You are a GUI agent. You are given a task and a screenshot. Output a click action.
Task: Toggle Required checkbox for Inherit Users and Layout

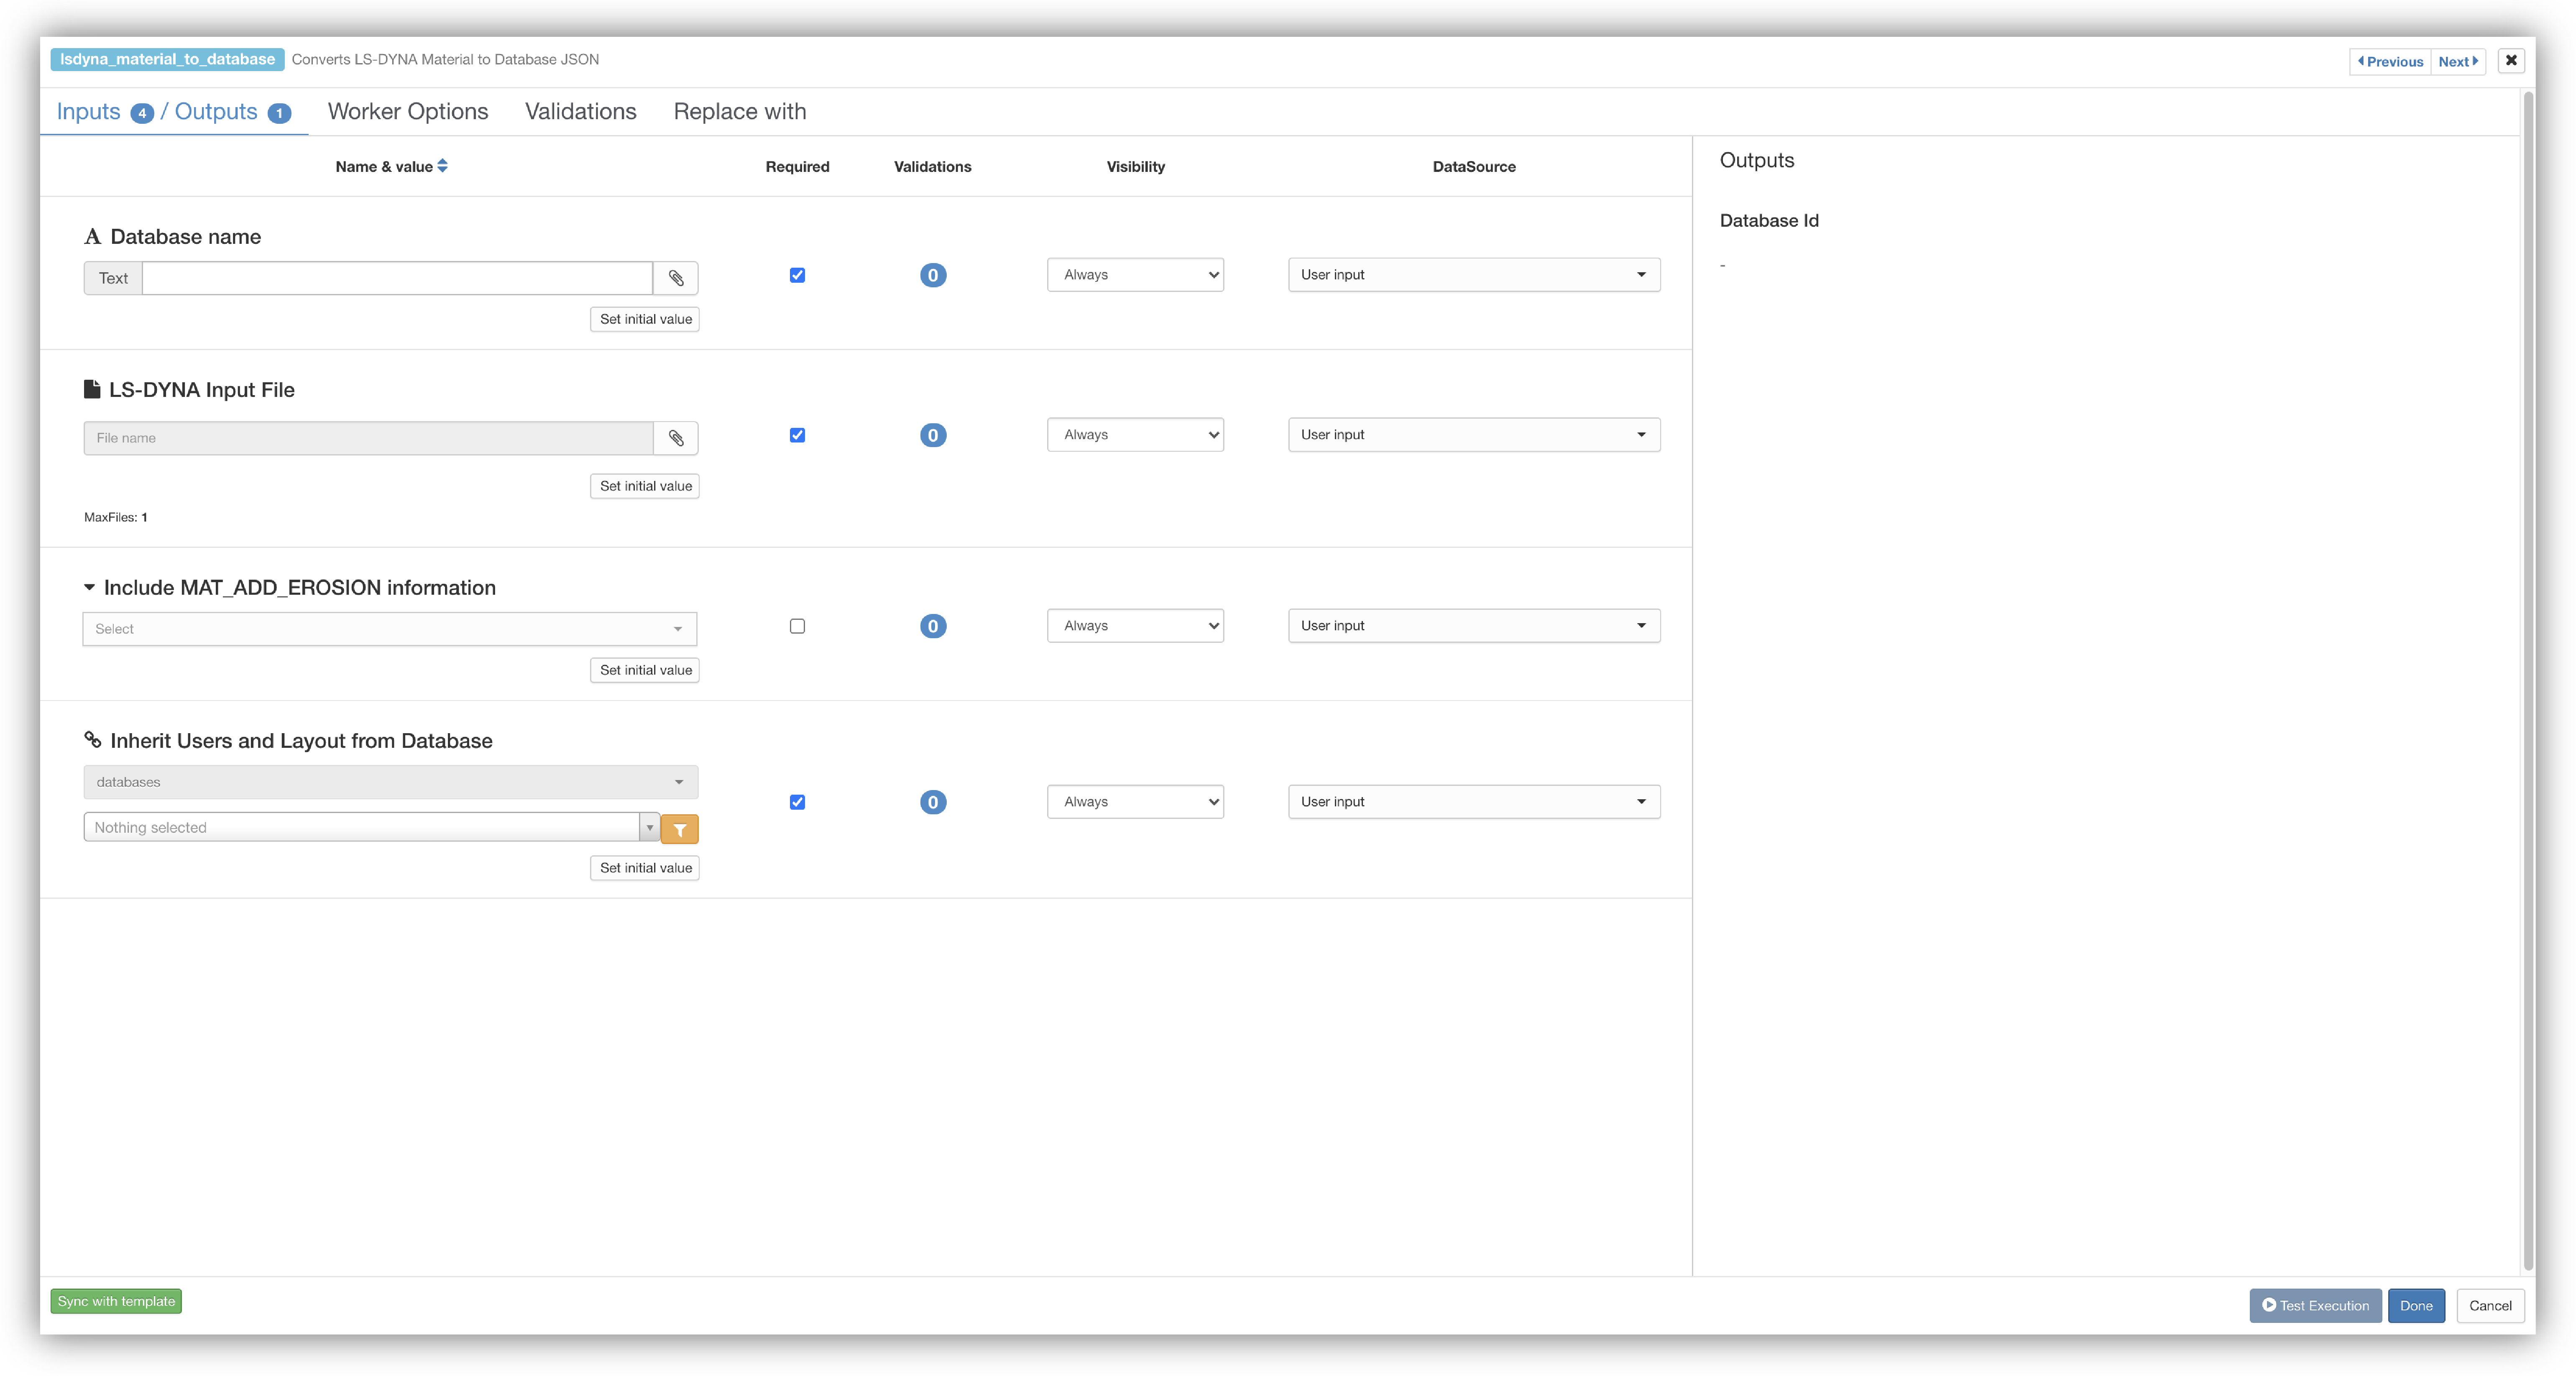797,802
